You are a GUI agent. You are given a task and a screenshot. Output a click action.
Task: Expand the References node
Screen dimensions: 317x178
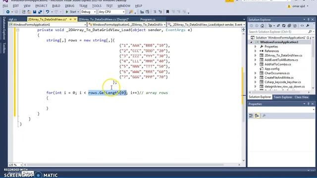coord(256,51)
